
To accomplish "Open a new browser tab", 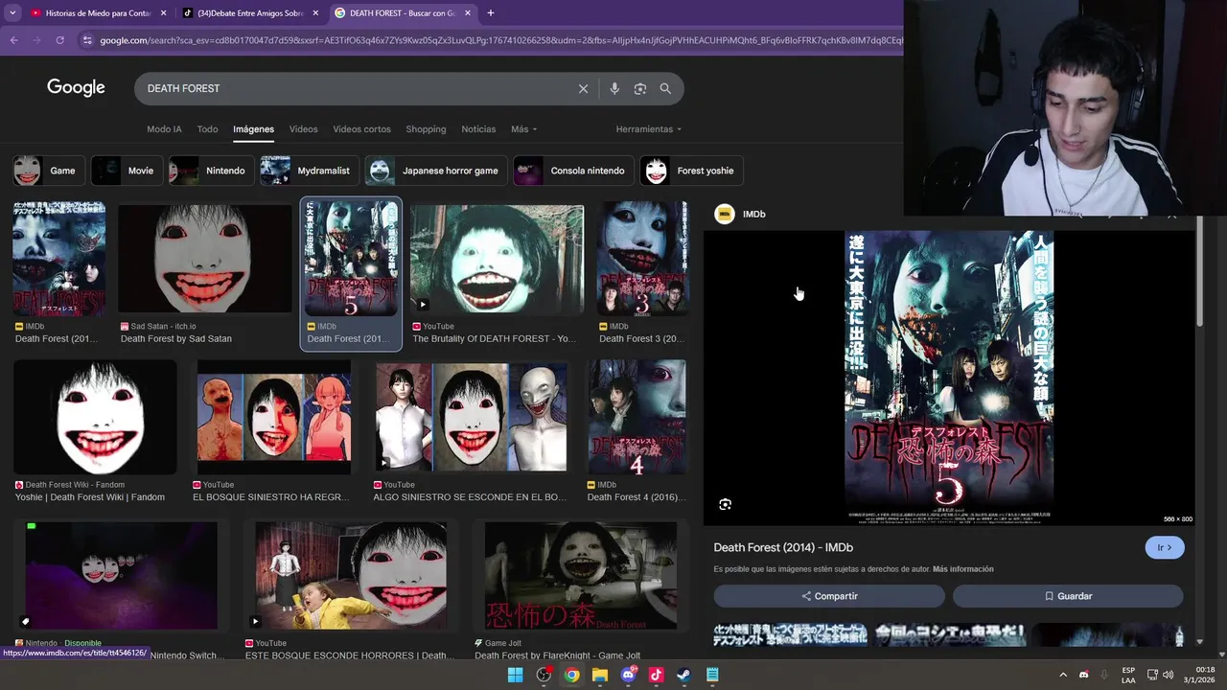I will (x=491, y=13).
